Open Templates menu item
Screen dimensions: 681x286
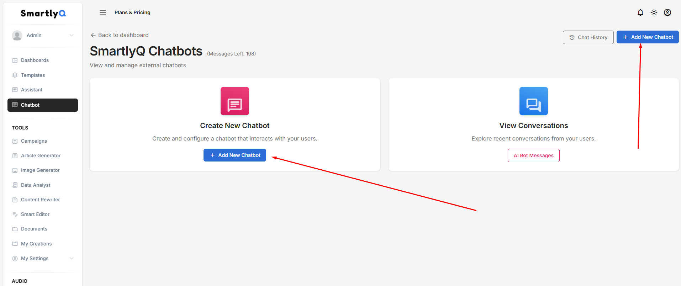coord(33,75)
